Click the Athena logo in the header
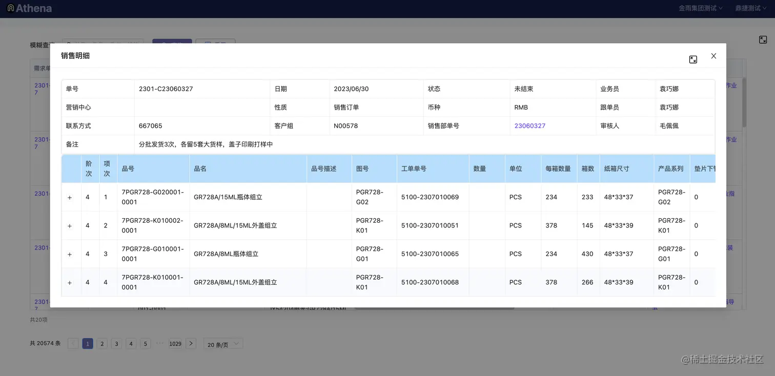This screenshot has height=376, width=775. point(29,8)
